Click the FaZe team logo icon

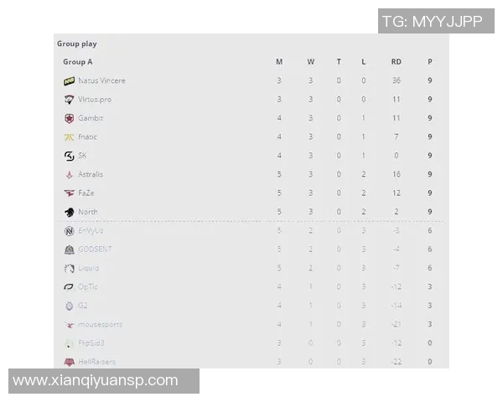pyautogui.click(x=70, y=193)
